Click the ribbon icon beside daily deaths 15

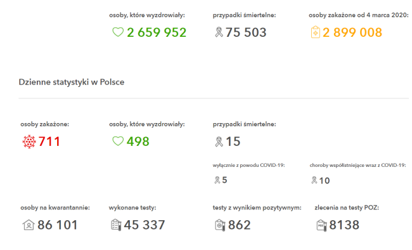pyautogui.click(x=219, y=141)
